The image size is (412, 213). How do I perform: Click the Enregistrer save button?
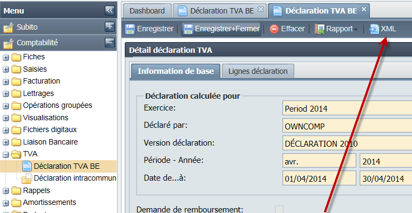coord(149,29)
